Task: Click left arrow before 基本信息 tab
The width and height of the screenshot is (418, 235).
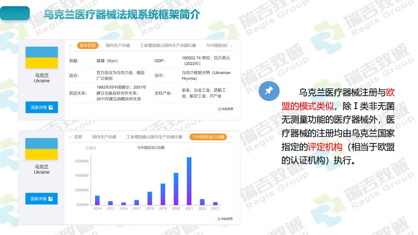Action: tap(71, 46)
